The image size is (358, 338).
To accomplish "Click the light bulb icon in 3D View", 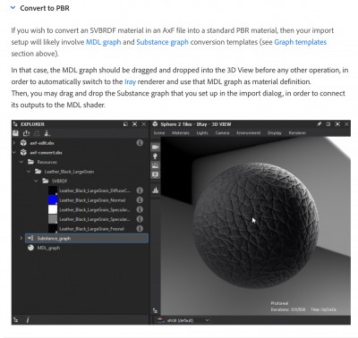I will click(156, 156).
